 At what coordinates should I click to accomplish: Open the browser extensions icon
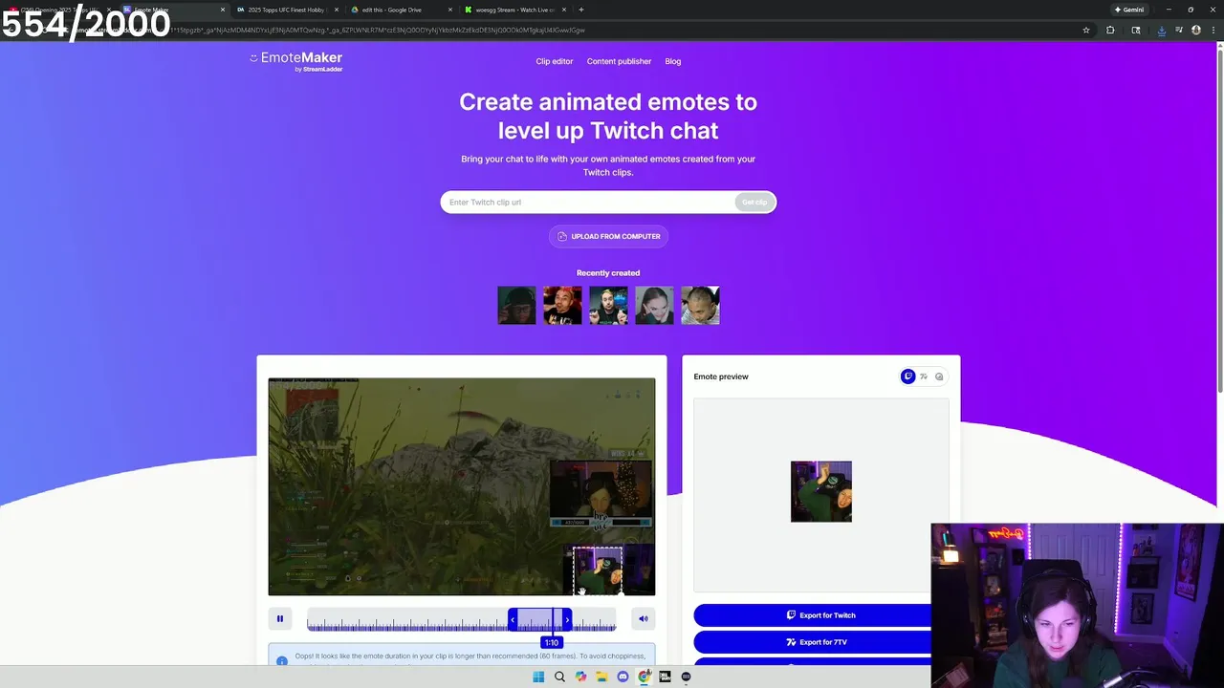click(x=1110, y=30)
